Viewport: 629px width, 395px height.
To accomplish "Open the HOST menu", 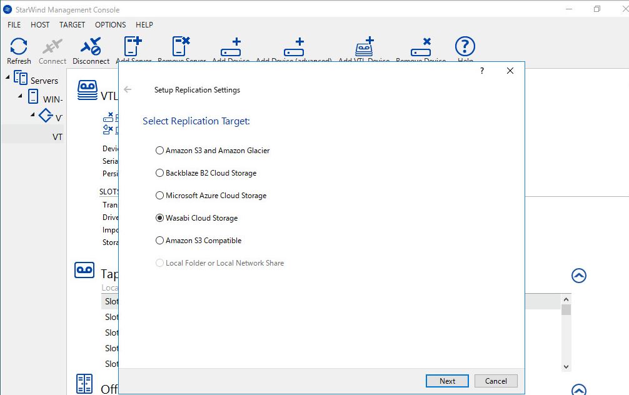I will point(40,24).
